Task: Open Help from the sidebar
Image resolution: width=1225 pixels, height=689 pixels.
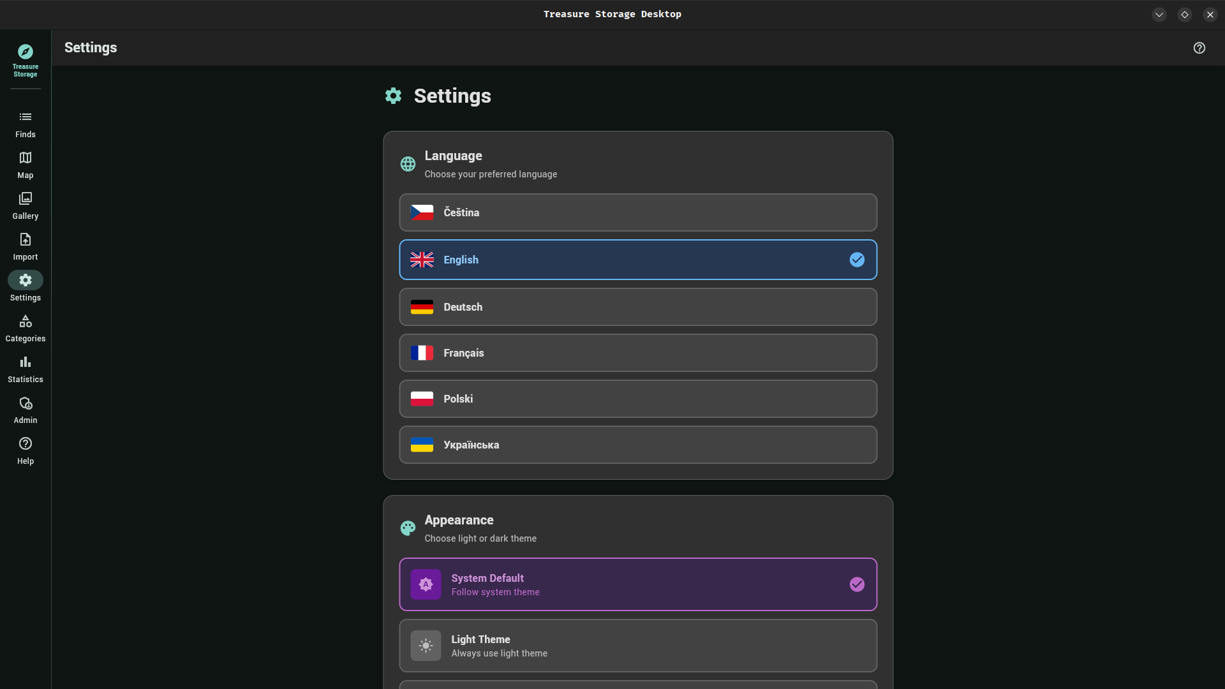Action: point(25,450)
